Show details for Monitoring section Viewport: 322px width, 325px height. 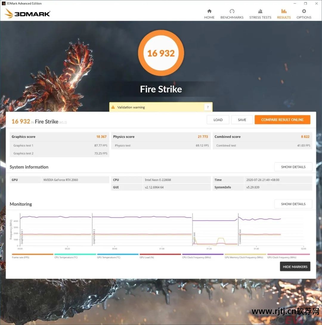click(293, 204)
